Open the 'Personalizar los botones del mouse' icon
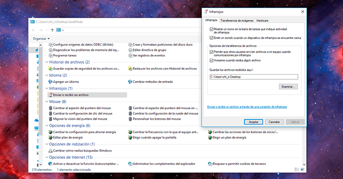 tap(130, 119)
